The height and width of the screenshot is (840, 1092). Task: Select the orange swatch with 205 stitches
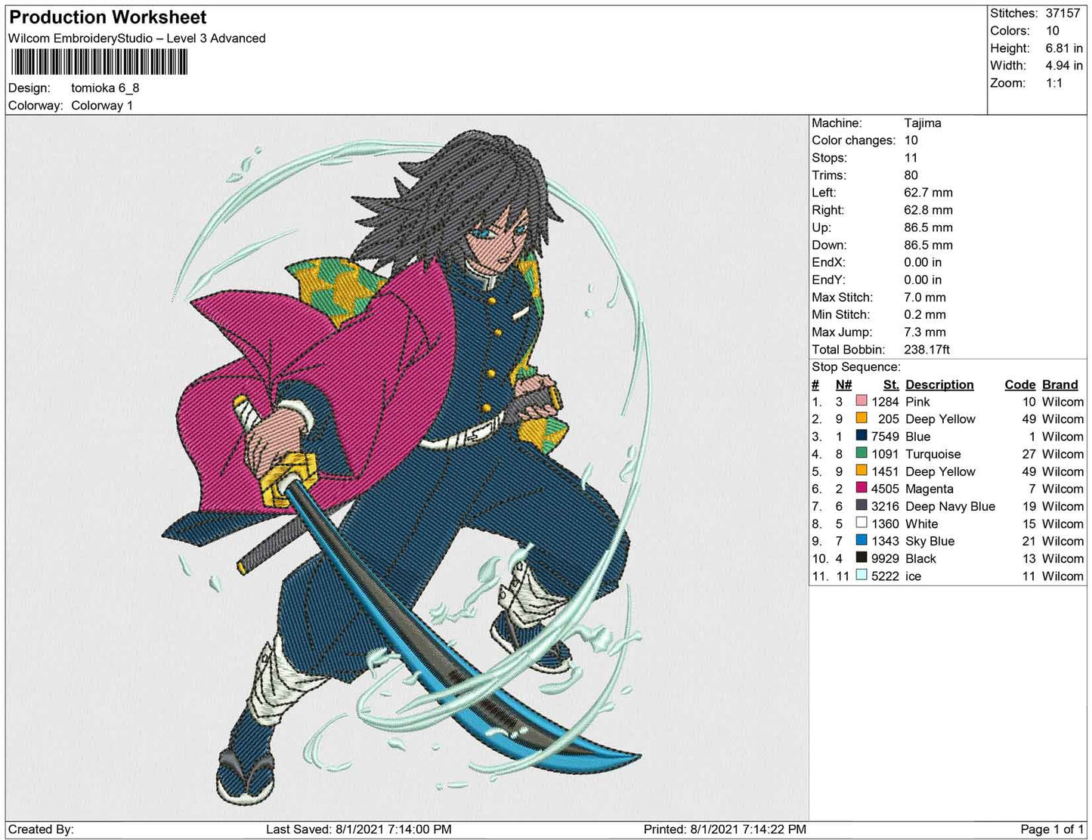(862, 418)
